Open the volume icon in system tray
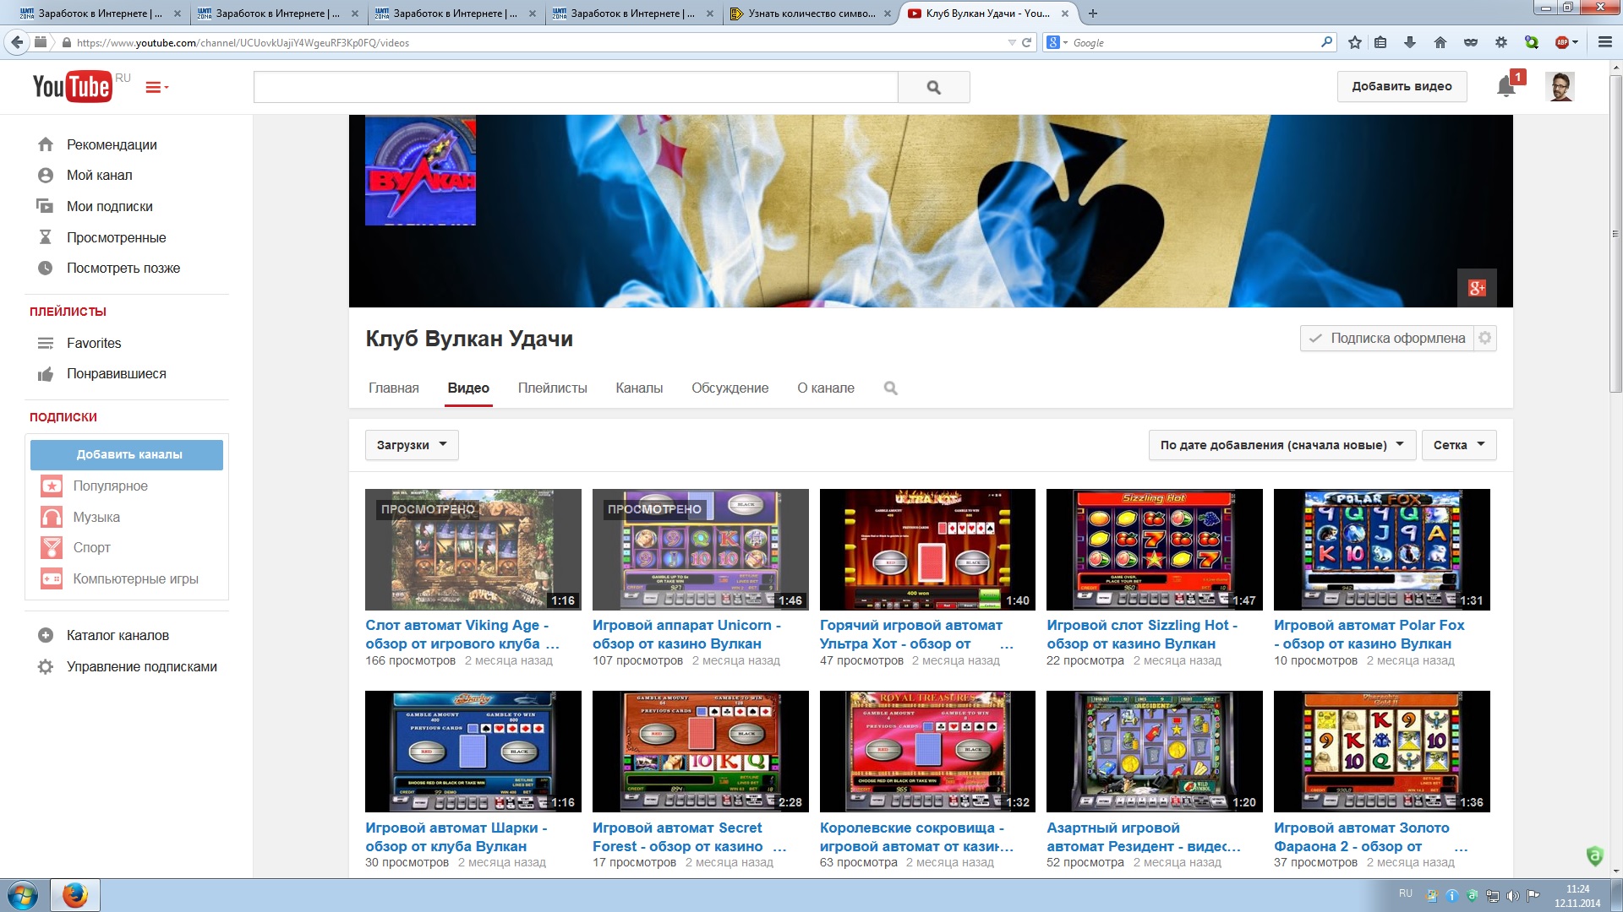This screenshot has height=912, width=1623. click(x=1512, y=896)
